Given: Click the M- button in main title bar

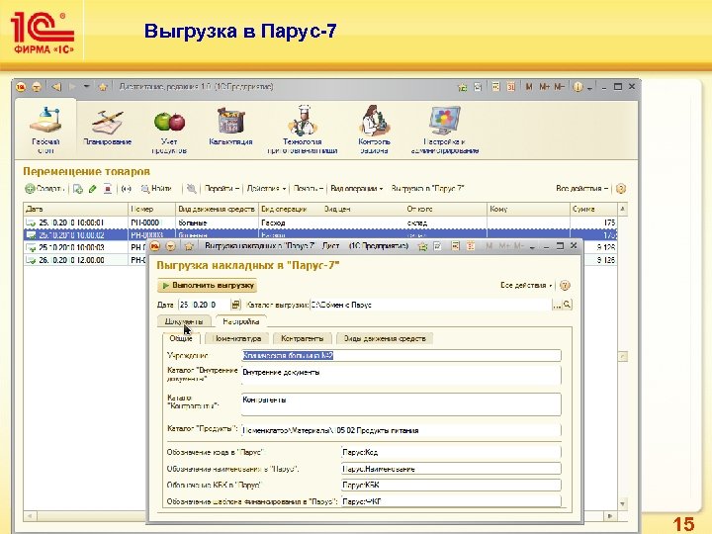Looking at the screenshot, I should (559, 86).
